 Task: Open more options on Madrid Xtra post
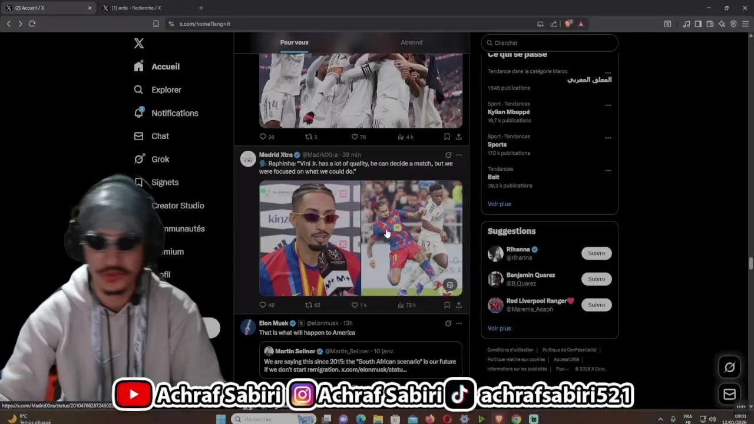tap(459, 155)
